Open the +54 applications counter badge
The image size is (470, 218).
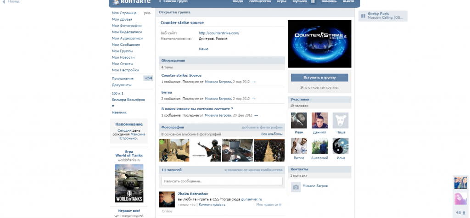tap(148, 78)
